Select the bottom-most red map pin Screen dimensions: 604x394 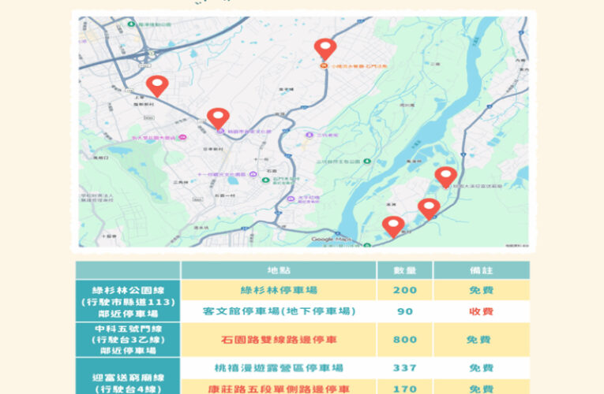coord(393,226)
